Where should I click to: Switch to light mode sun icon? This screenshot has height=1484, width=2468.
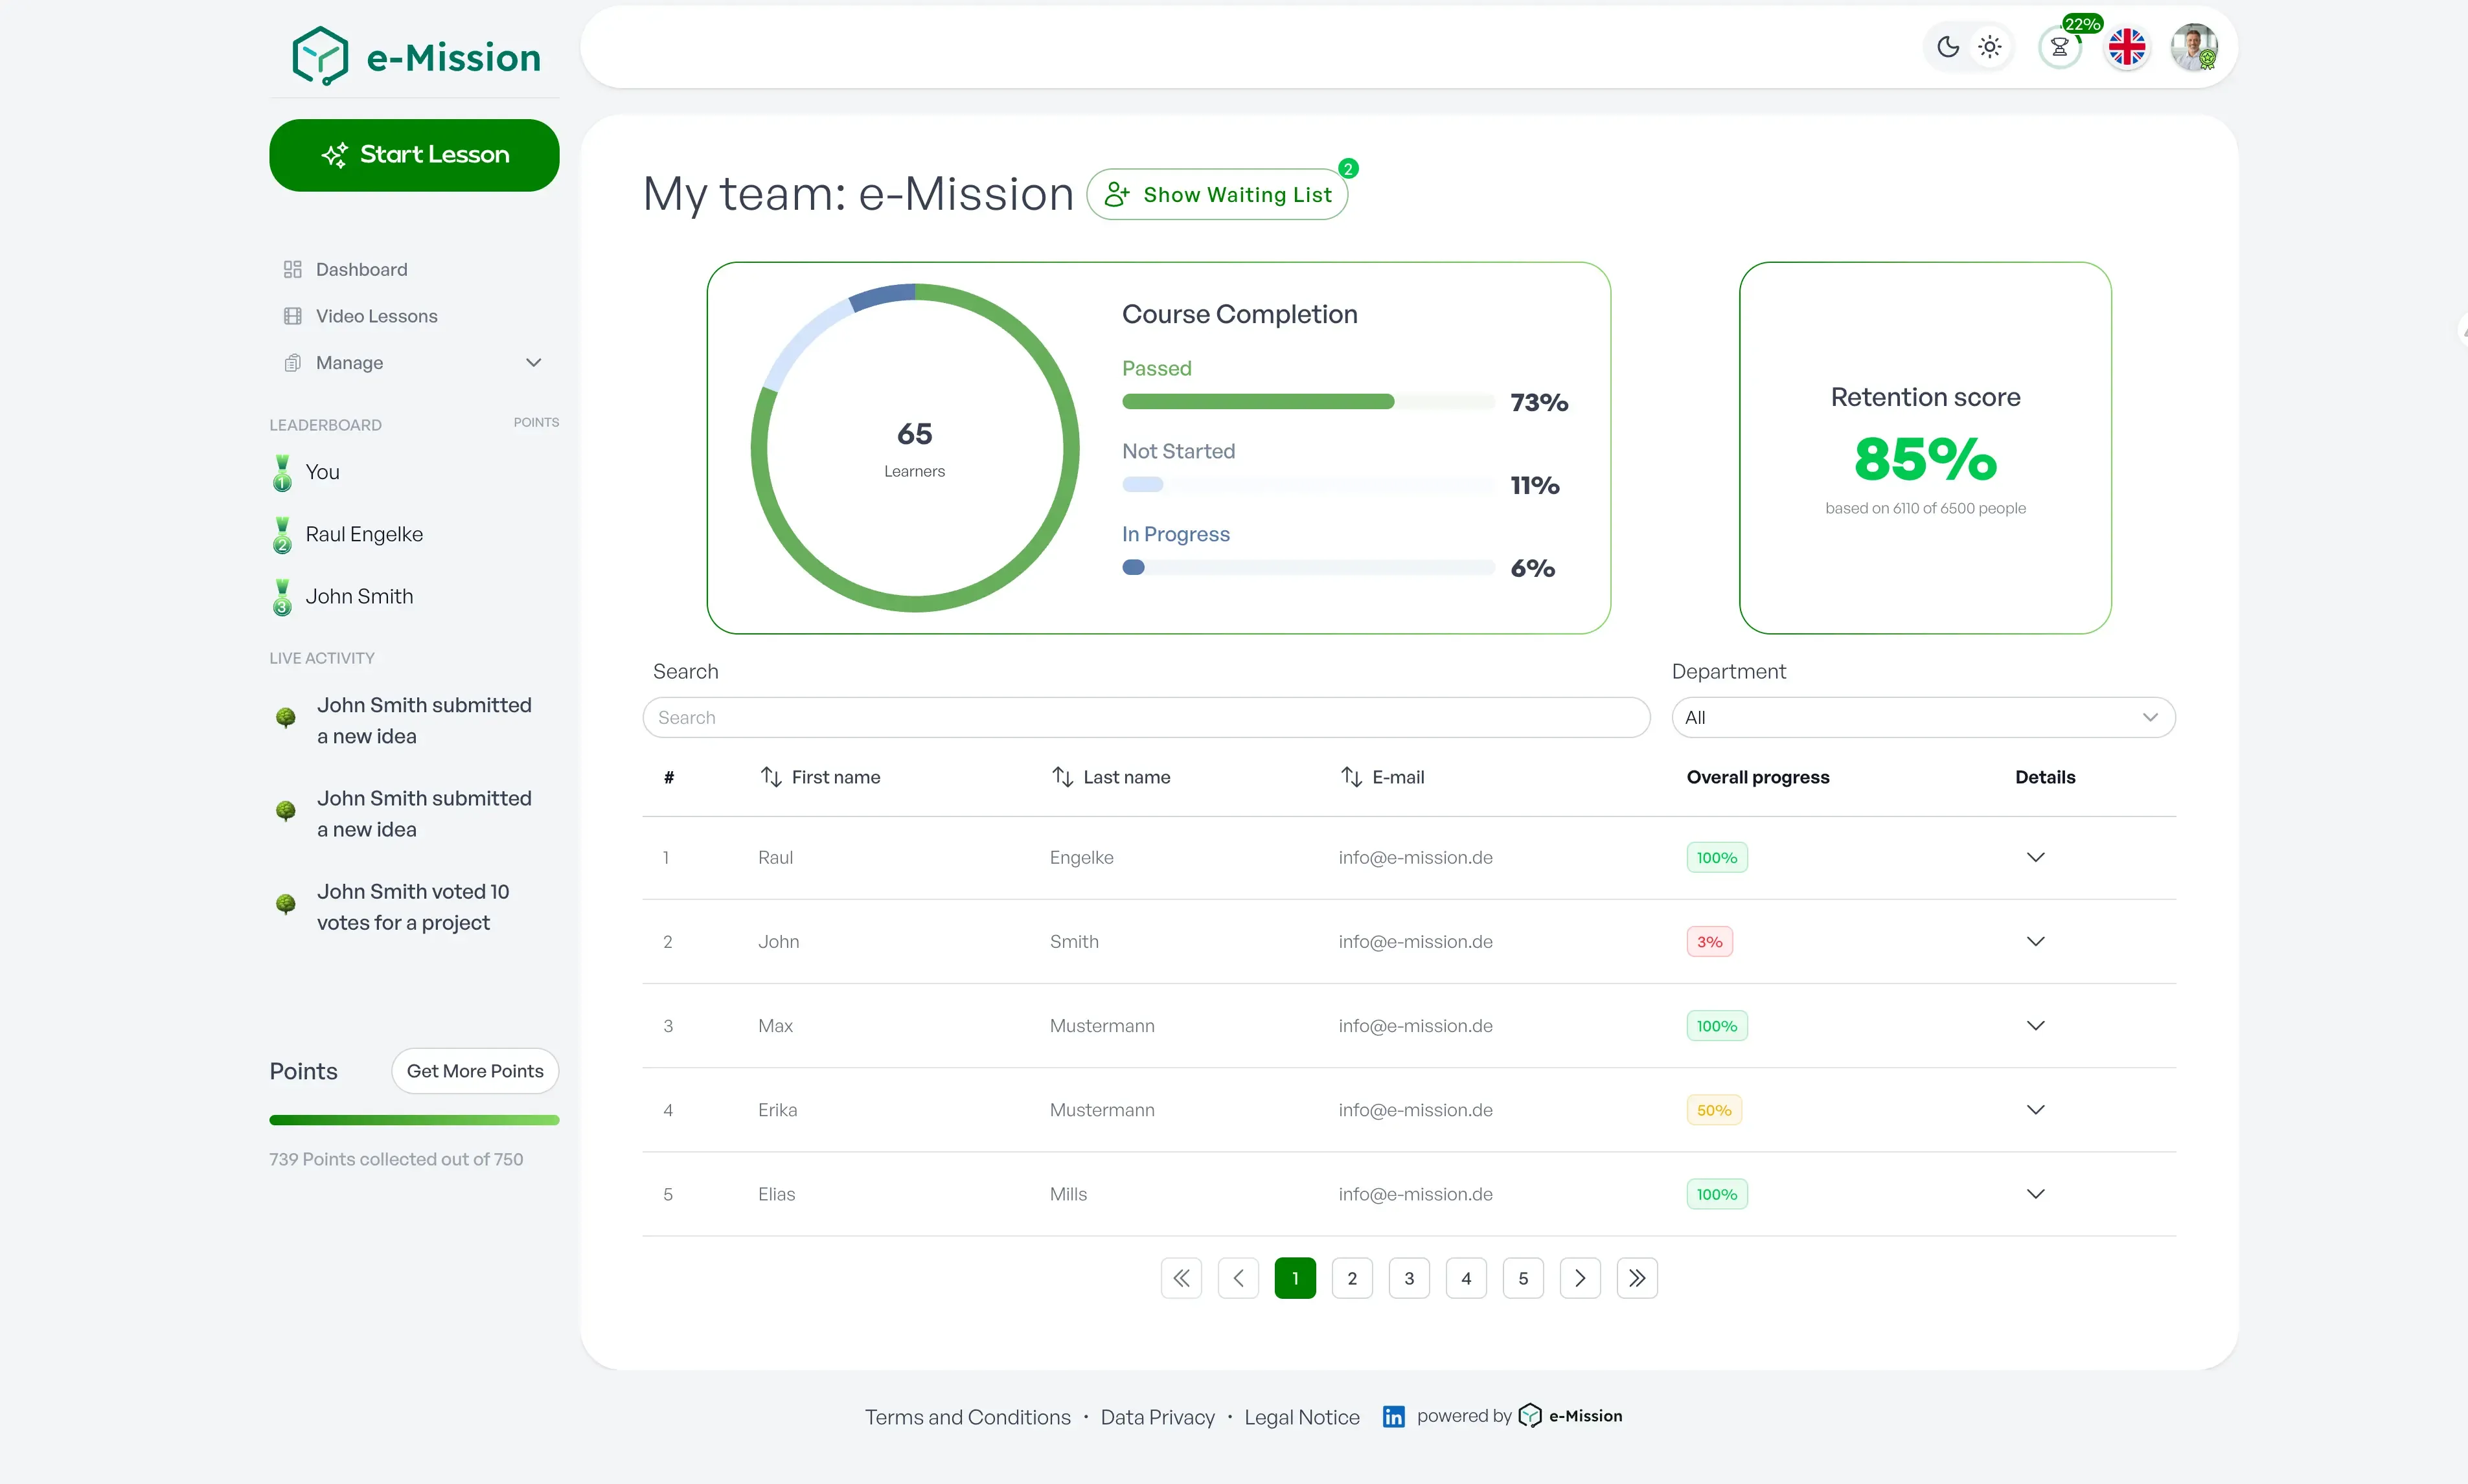click(1990, 47)
